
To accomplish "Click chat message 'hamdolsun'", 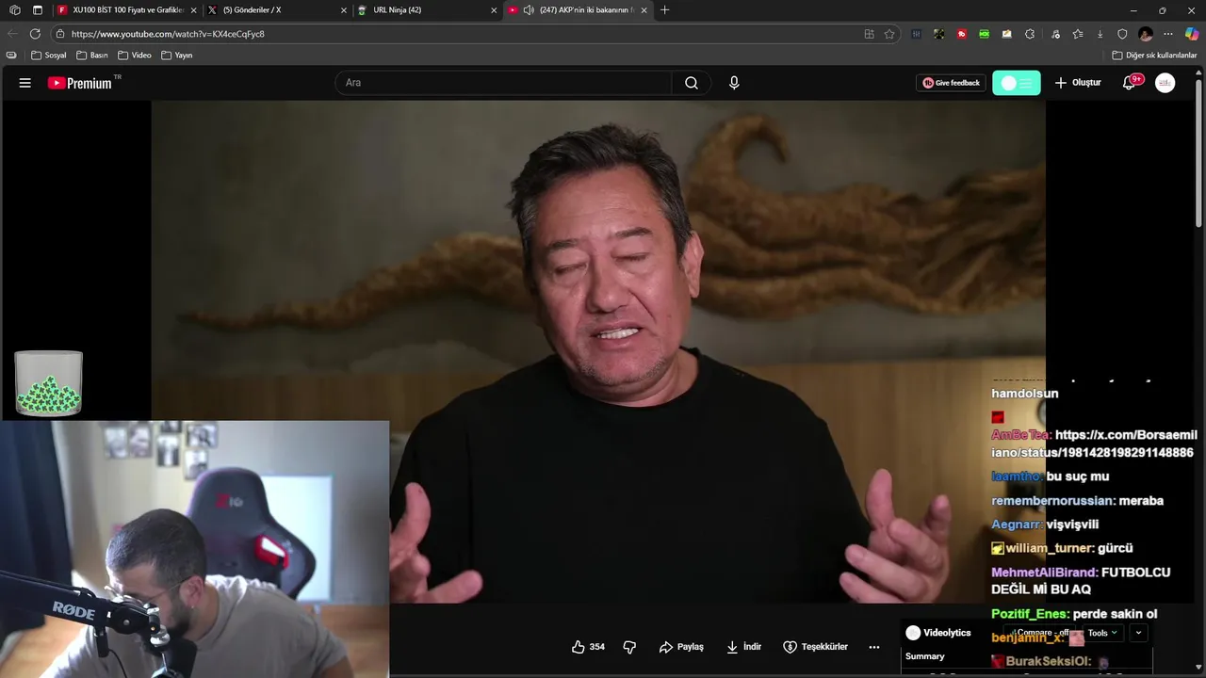I will click(x=1025, y=394).
